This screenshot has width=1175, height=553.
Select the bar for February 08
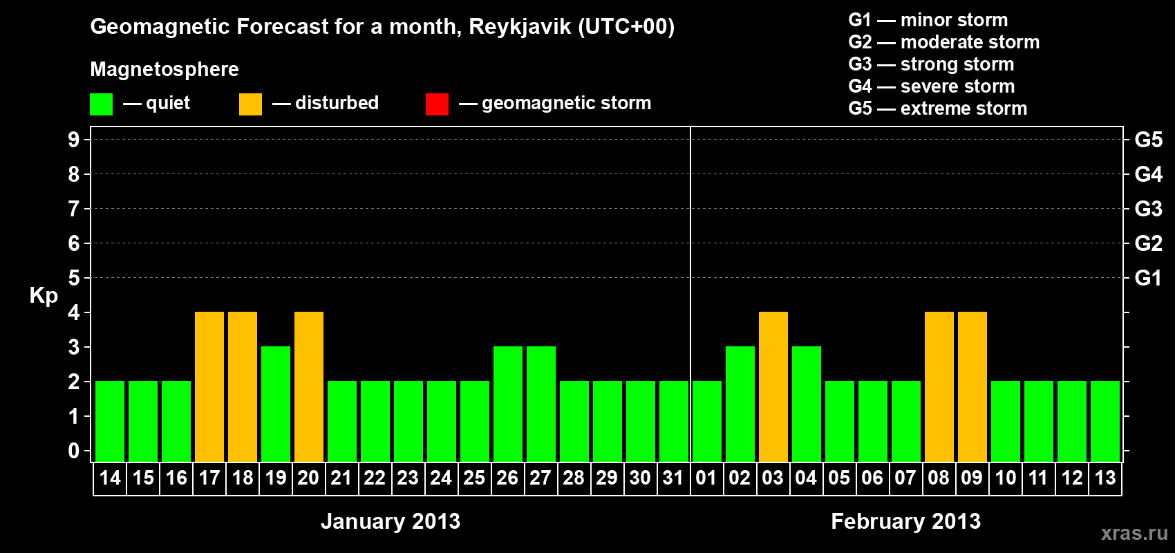point(939,386)
